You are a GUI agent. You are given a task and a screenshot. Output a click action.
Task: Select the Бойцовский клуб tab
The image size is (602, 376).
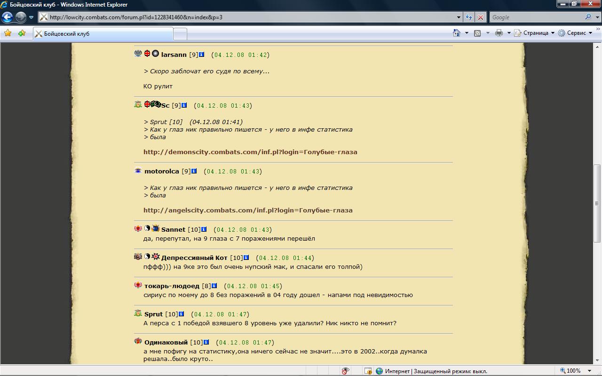click(x=103, y=34)
